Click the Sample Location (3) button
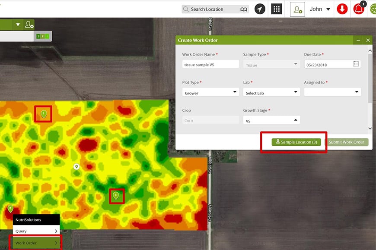 (296, 142)
